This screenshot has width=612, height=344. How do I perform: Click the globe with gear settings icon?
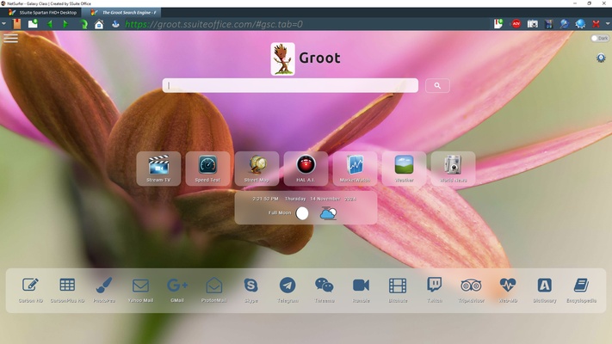580,24
